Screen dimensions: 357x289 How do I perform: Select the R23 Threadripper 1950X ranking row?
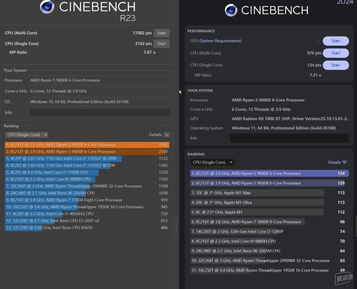[87, 207]
